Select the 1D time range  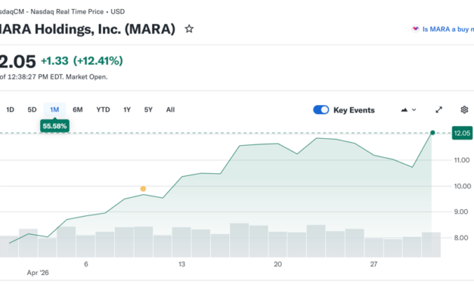(x=10, y=110)
